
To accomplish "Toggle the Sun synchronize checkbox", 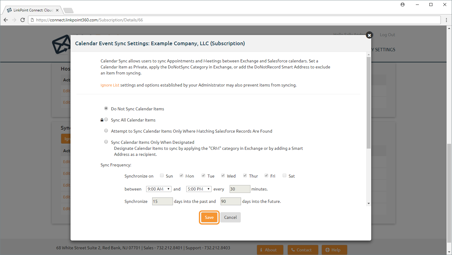I will coord(162,175).
